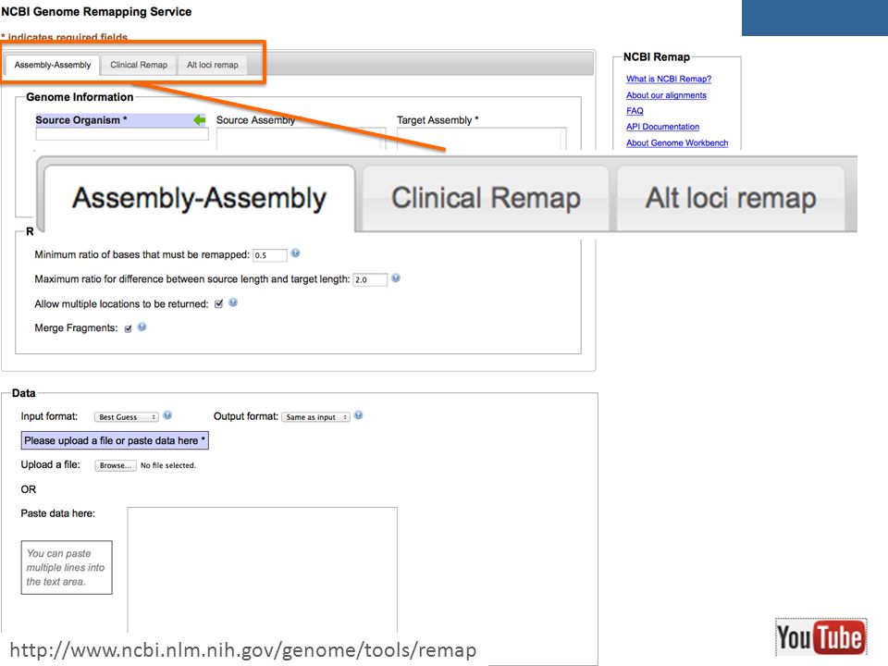The width and height of the screenshot is (888, 666).
Task: Select the enlarged Assembly-Assembly tab
Action: (x=200, y=198)
